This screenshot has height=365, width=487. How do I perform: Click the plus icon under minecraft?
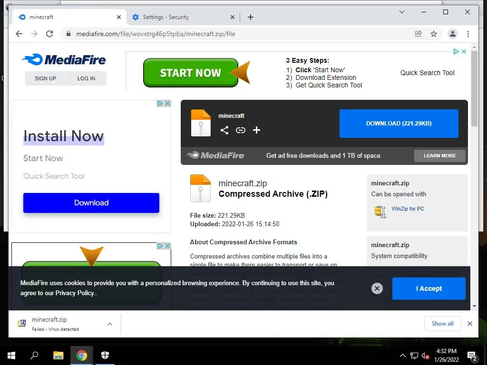256,130
